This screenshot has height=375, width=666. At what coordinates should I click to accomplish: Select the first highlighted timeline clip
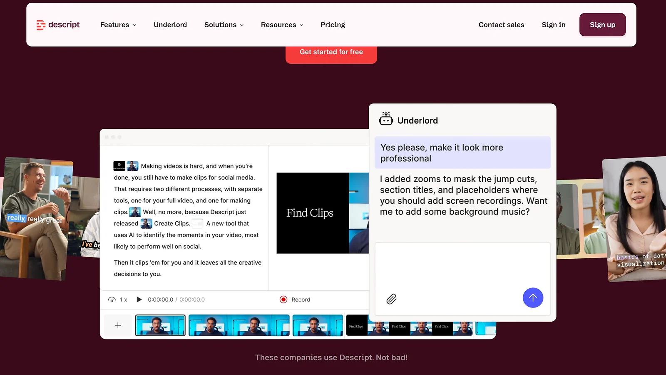(160, 325)
